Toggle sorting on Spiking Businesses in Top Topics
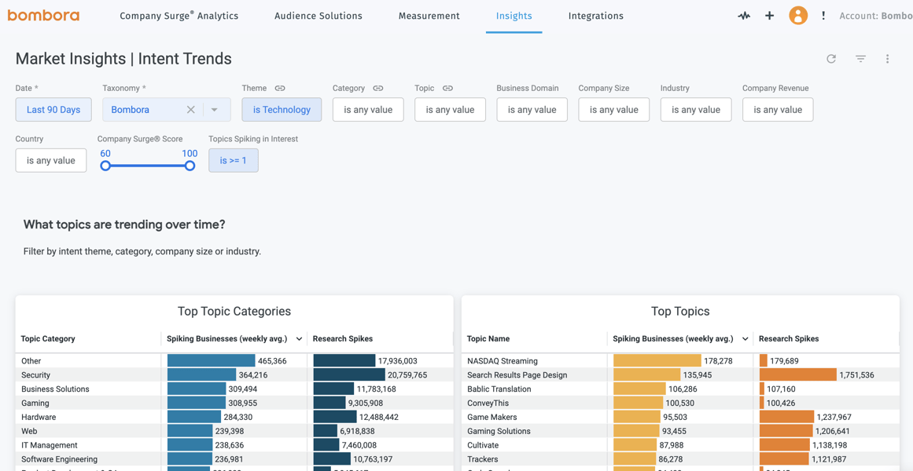The height and width of the screenshot is (471, 913). pos(744,338)
